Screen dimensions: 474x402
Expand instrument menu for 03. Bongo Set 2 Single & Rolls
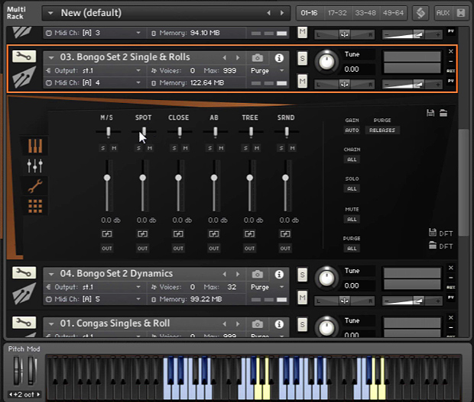(51, 58)
